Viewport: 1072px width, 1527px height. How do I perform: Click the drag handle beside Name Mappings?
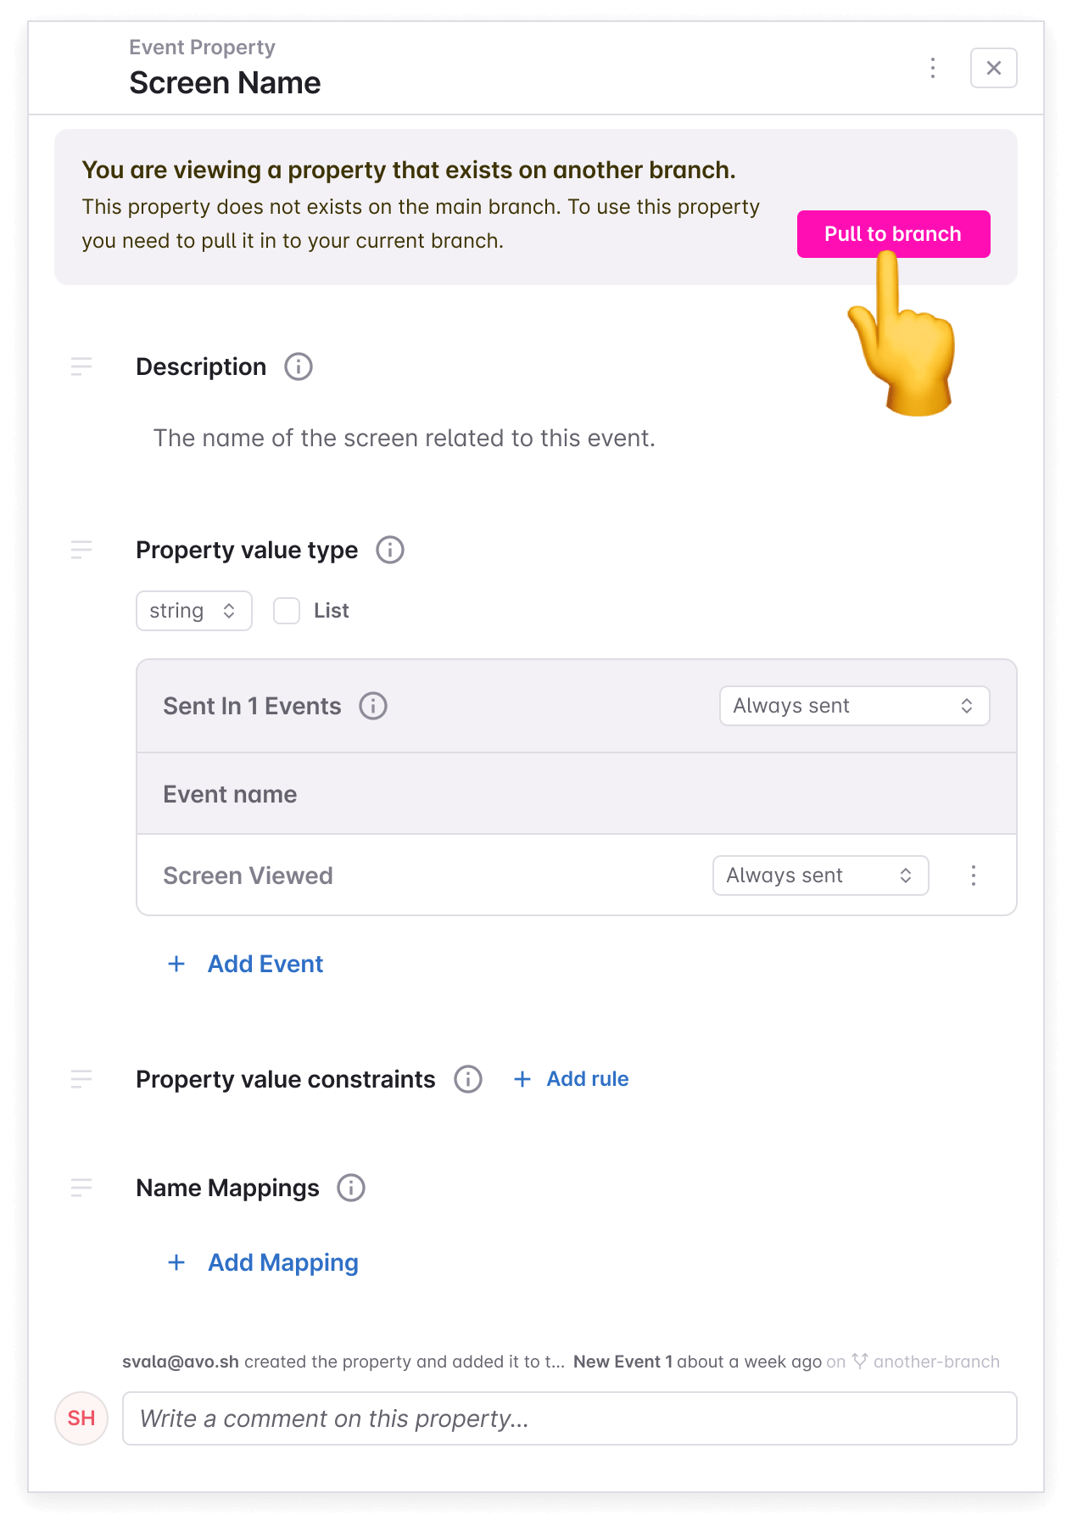pyautogui.click(x=81, y=1188)
